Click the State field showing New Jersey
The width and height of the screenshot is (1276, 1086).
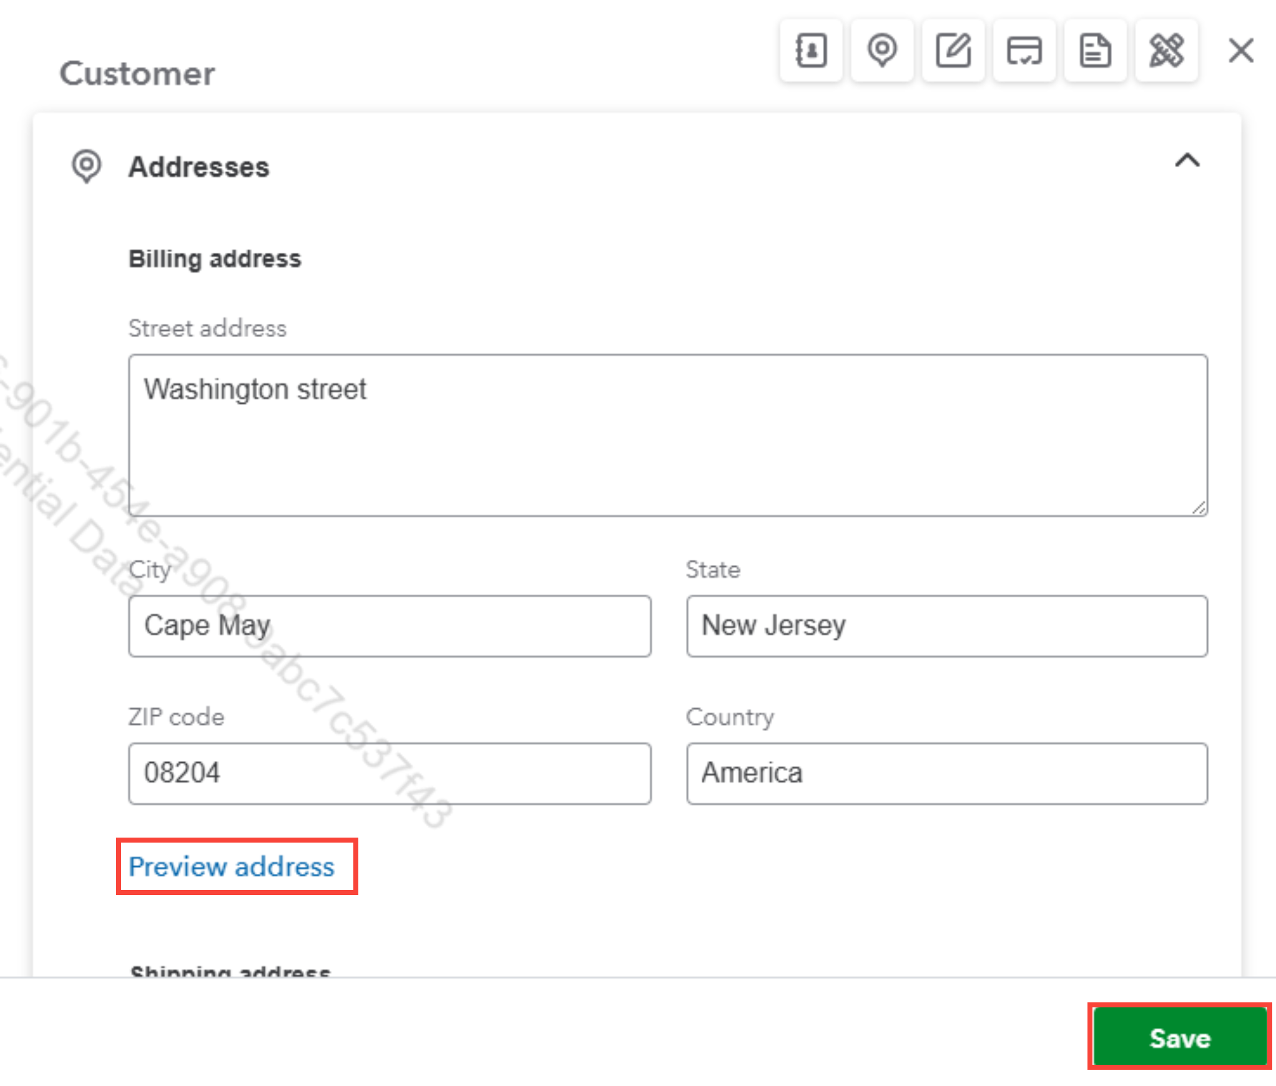(946, 625)
